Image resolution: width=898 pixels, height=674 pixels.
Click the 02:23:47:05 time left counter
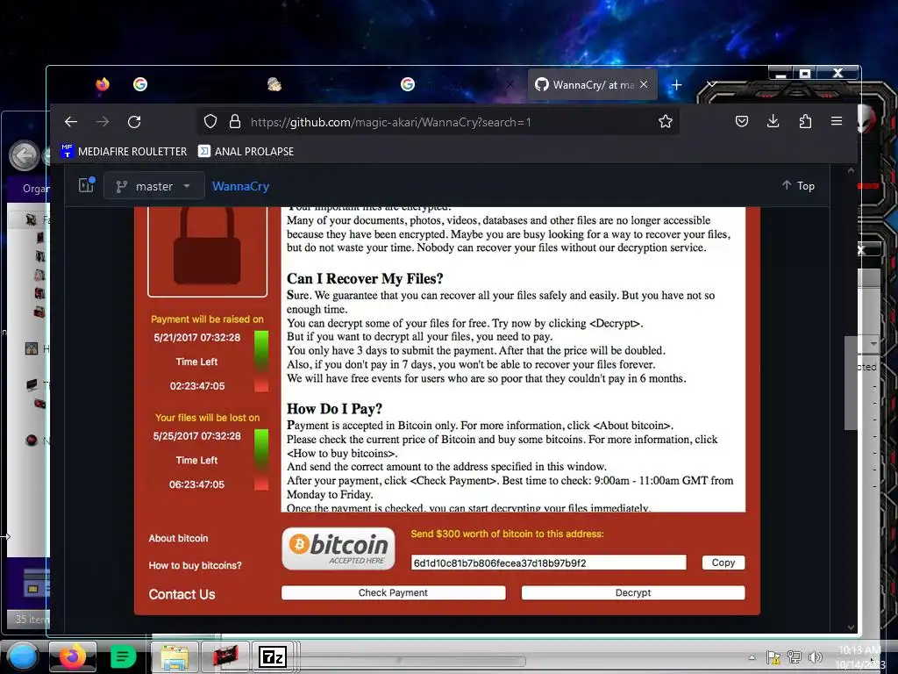(x=197, y=386)
